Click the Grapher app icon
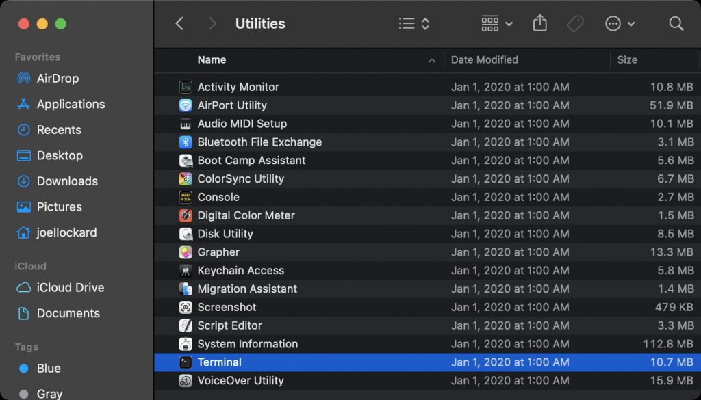The image size is (701, 400). click(186, 252)
